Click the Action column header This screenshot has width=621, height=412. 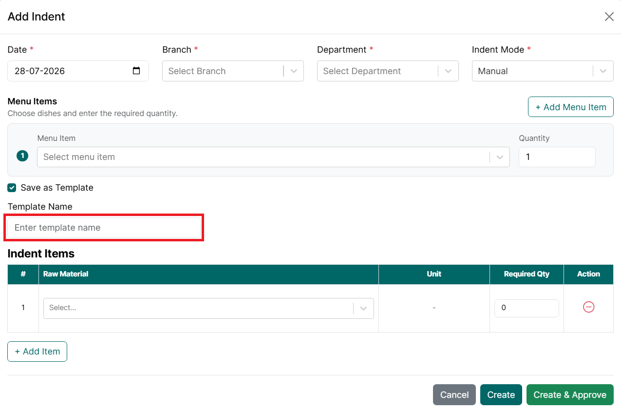click(x=588, y=274)
